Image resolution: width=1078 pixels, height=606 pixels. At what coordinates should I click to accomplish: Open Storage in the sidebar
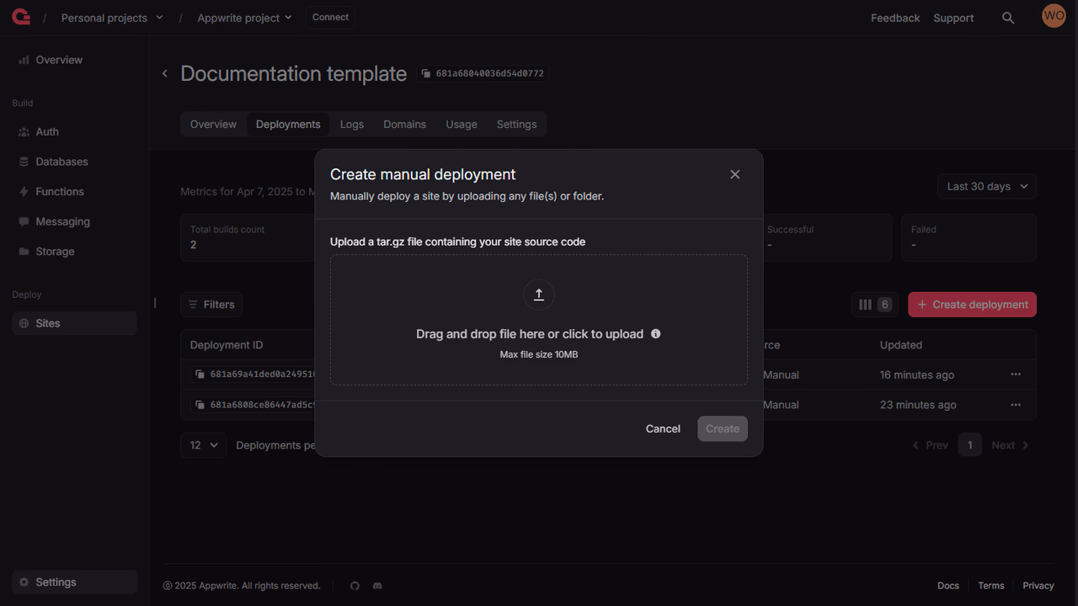click(74, 252)
